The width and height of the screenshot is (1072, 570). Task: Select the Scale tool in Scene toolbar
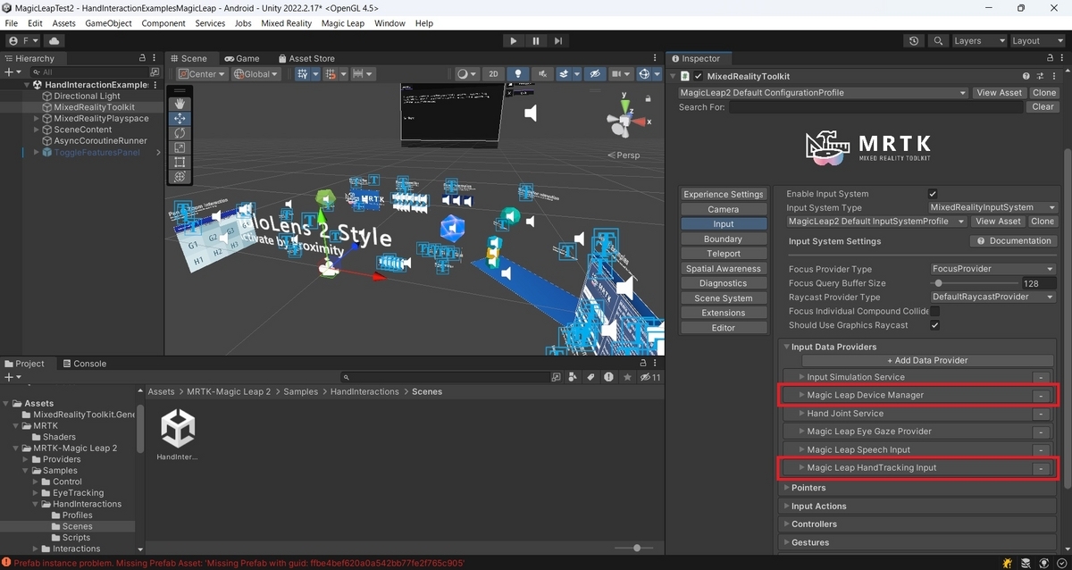[180, 147]
